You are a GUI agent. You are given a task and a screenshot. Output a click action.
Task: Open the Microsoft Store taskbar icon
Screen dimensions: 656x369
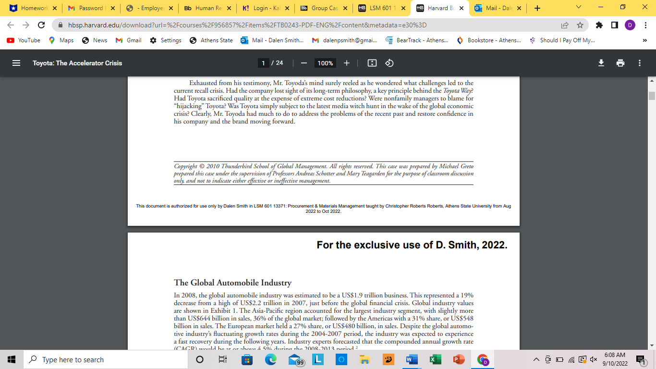coord(247,359)
